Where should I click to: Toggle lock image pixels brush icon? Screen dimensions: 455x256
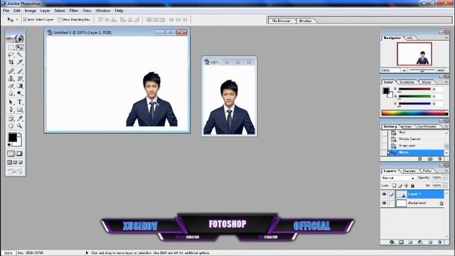click(x=400, y=186)
